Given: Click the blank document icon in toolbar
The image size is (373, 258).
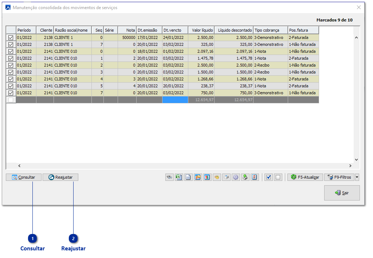Looking at the screenshot, I should coord(188,177).
